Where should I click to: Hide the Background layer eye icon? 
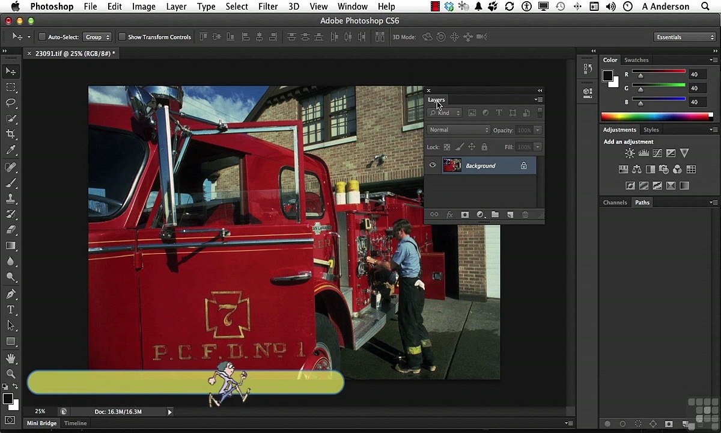pos(433,165)
